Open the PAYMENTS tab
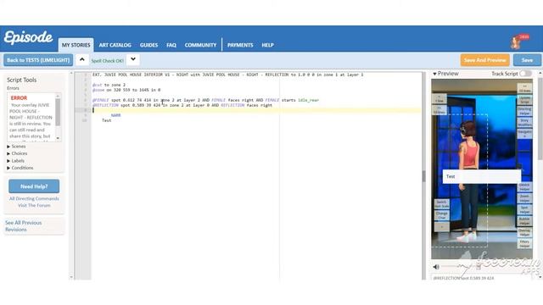The height and width of the screenshot is (305, 543). coord(240,45)
